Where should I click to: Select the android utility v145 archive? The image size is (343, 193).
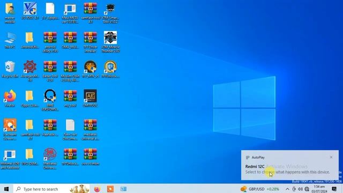(50, 38)
